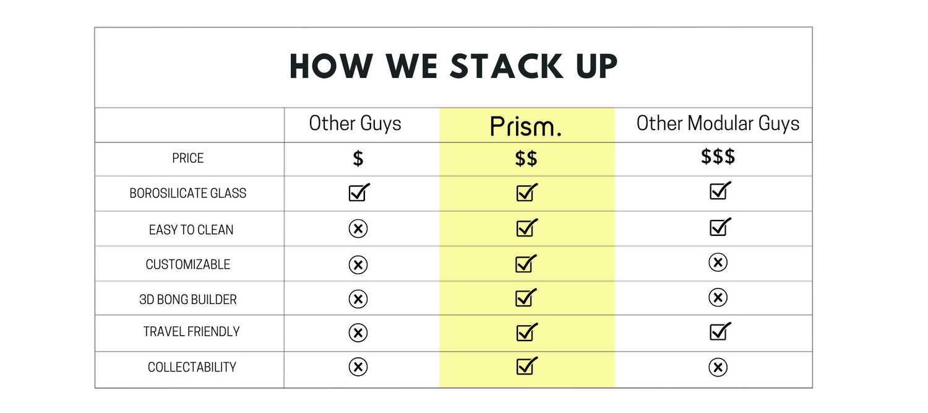Click the X icon for Other Guys Easy to Clean
928x413 pixels.
[358, 229]
